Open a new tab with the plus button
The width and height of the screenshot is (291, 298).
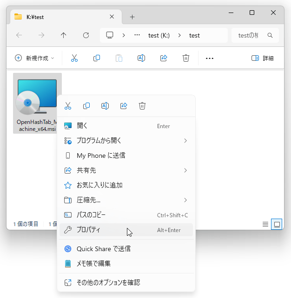pyautogui.click(x=132, y=17)
